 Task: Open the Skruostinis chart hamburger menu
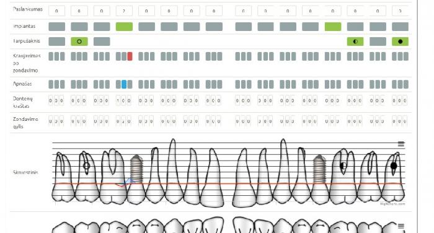tap(401, 144)
